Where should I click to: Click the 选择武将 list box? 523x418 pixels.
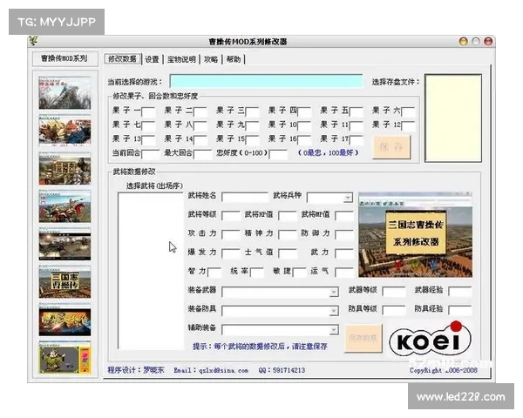[151, 271]
